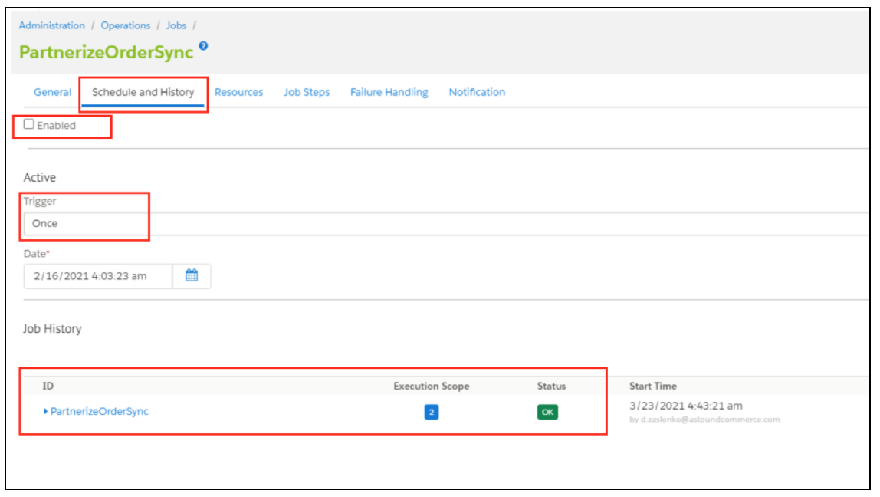
Task: Go to the Operations breadcrumb link
Action: point(126,25)
